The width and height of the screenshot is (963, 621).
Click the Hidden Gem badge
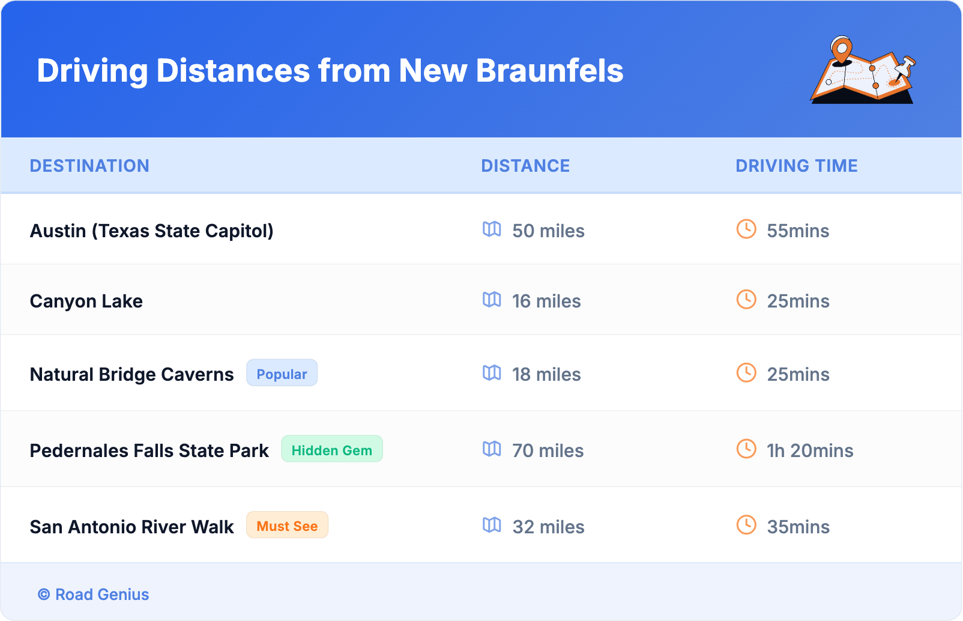[331, 449]
